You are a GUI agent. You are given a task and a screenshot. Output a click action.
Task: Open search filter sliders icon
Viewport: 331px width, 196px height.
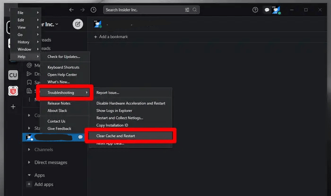(x=187, y=10)
